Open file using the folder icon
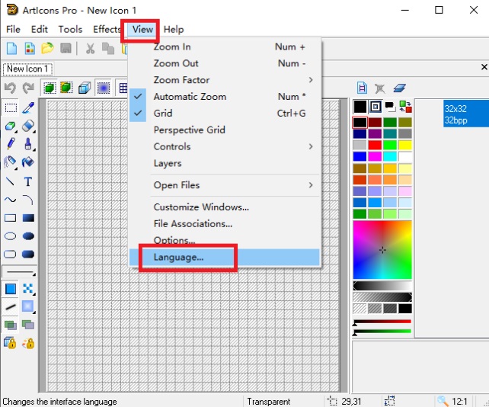The image size is (489, 407). (x=47, y=48)
